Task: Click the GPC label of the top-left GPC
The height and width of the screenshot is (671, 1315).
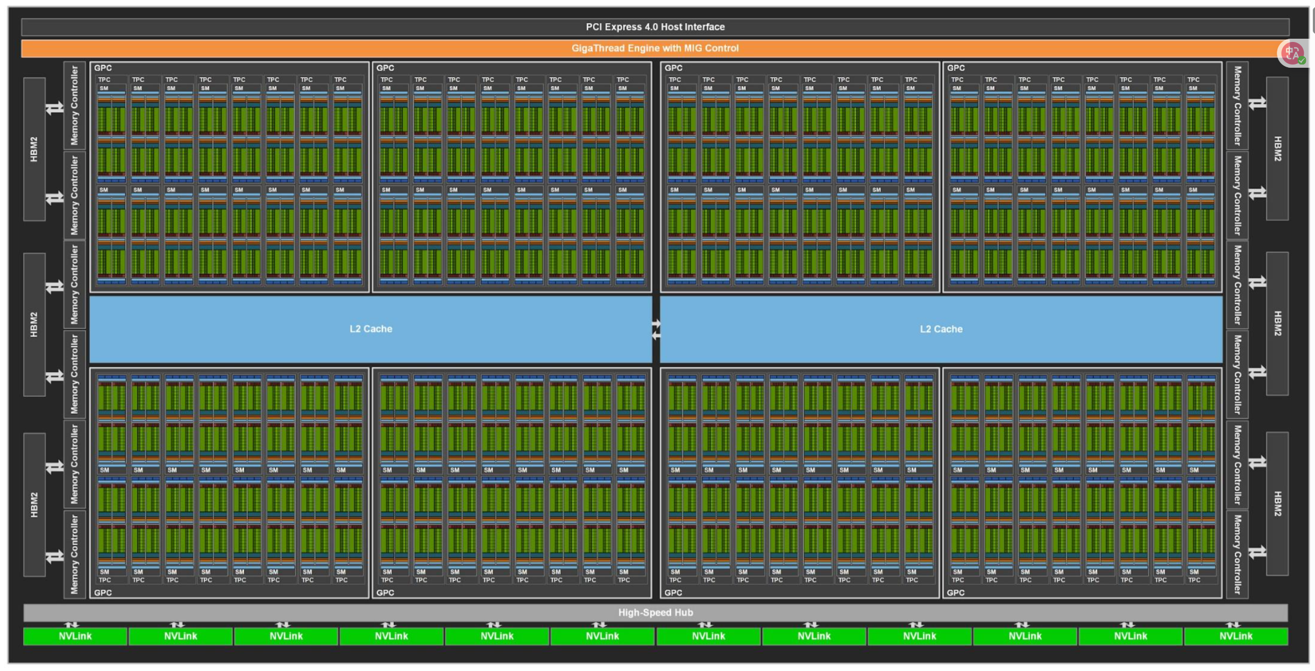Action: [x=103, y=68]
